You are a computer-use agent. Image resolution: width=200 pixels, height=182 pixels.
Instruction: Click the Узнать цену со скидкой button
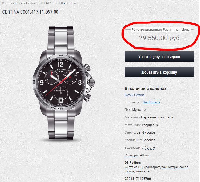click(159, 57)
